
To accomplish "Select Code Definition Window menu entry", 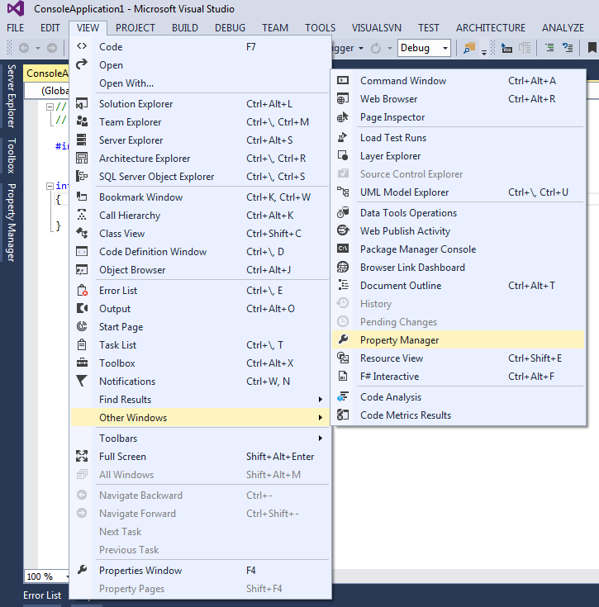I will (200, 252).
